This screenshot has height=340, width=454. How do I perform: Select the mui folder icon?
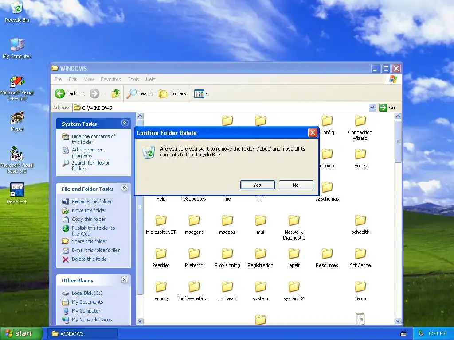pos(260,220)
